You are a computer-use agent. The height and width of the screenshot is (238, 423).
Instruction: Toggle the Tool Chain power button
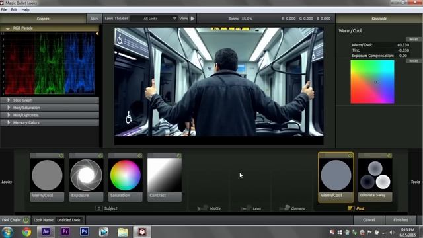click(x=26, y=220)
